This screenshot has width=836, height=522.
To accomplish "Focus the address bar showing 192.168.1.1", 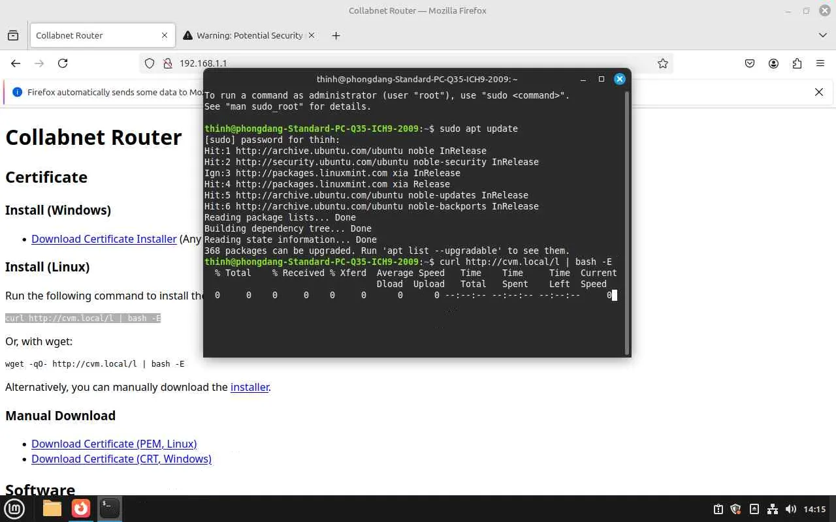I will [406, 63].
